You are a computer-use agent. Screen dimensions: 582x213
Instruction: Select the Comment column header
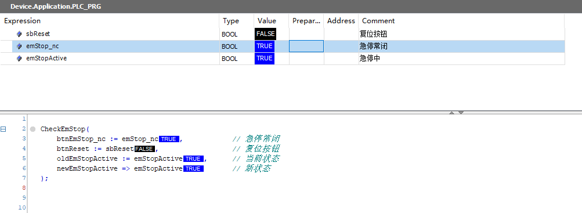378,21
